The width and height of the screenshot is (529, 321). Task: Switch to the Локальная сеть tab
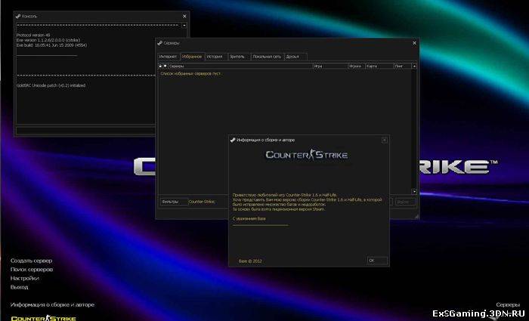pos(267,57)
